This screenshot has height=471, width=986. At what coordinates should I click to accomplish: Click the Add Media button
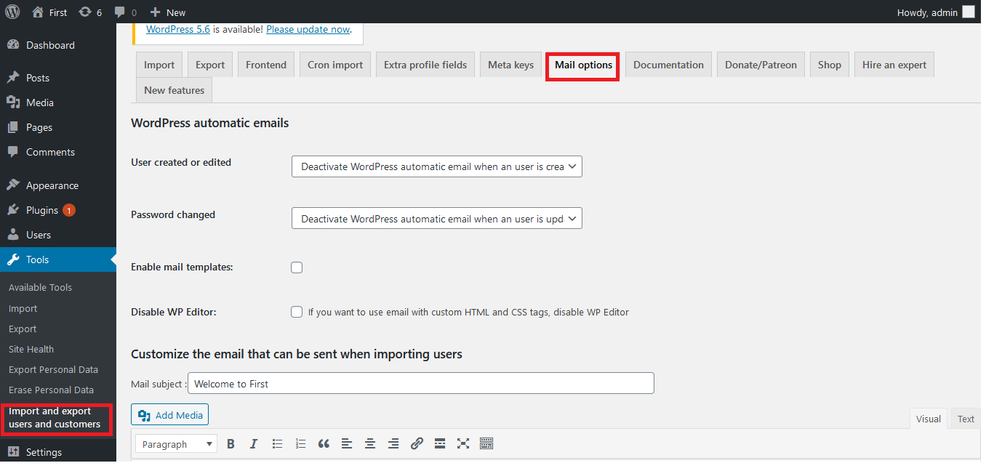pos(170,415)
